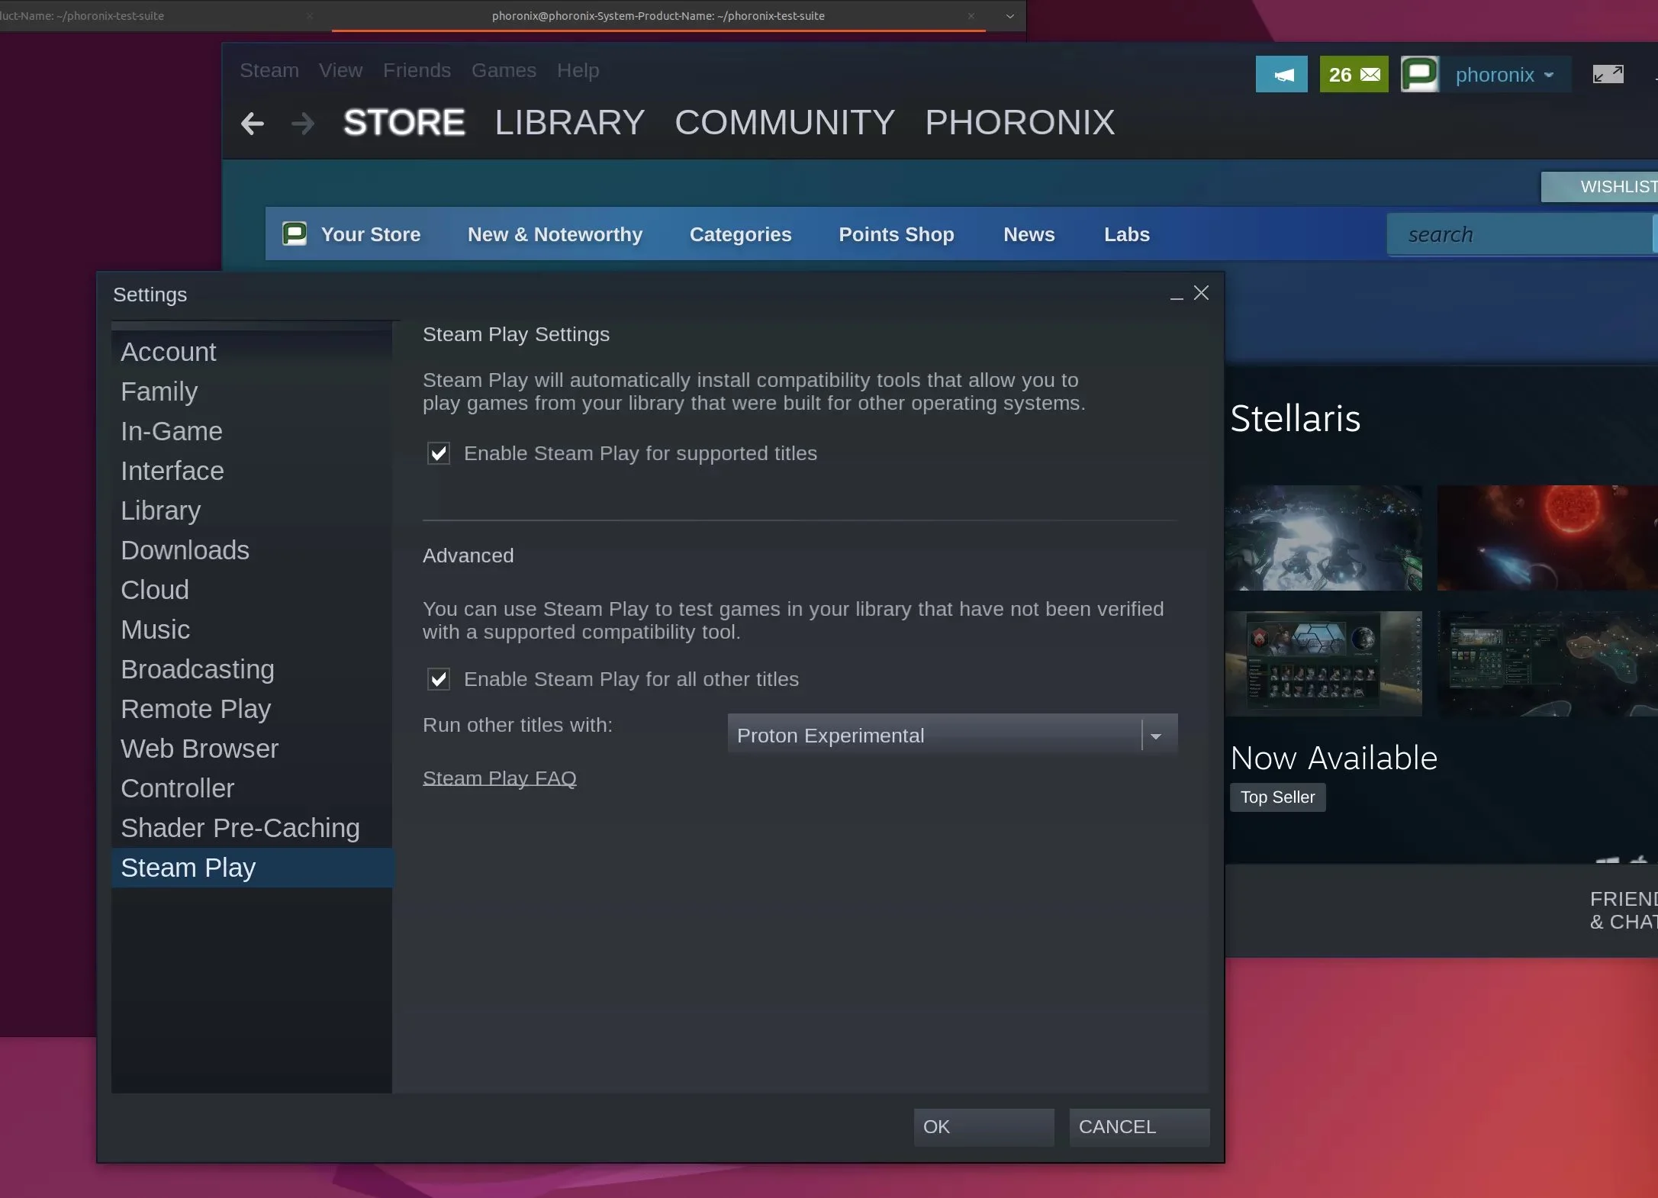The image size is (1658, 1198).
Task: Select Controller settings category
Action: coord(252,788)
